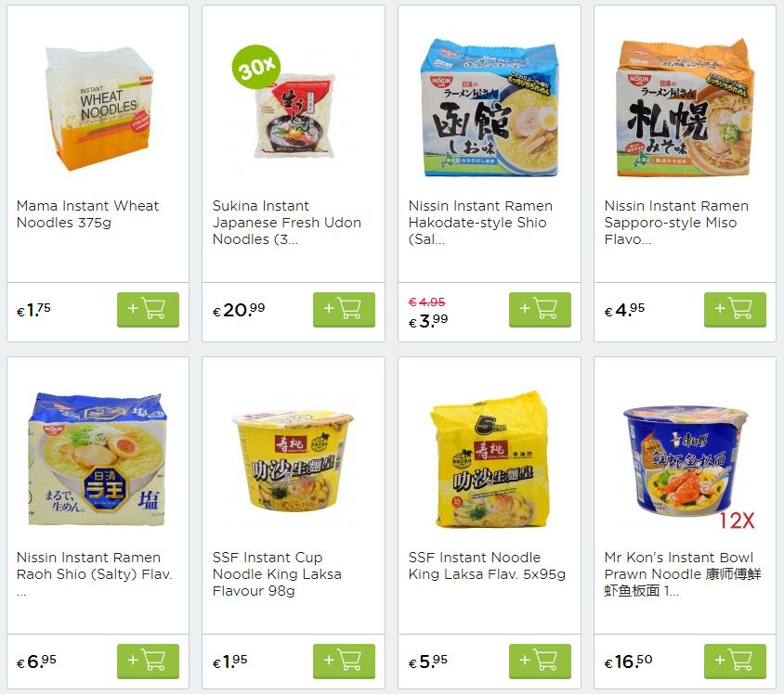Image resolution: width=784 pixels, height=694 pixels.
Task: Add SSF Cup Noodle King Laksa to cart
Action: click(x=344, y=661)
